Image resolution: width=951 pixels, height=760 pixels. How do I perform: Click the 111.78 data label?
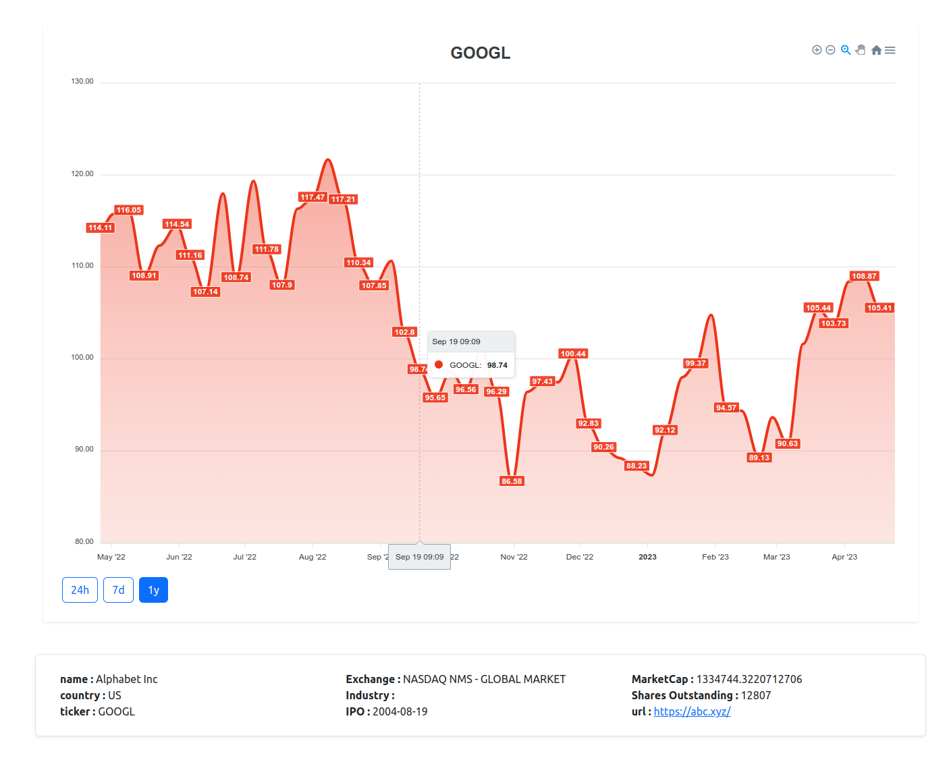(267, 249)
